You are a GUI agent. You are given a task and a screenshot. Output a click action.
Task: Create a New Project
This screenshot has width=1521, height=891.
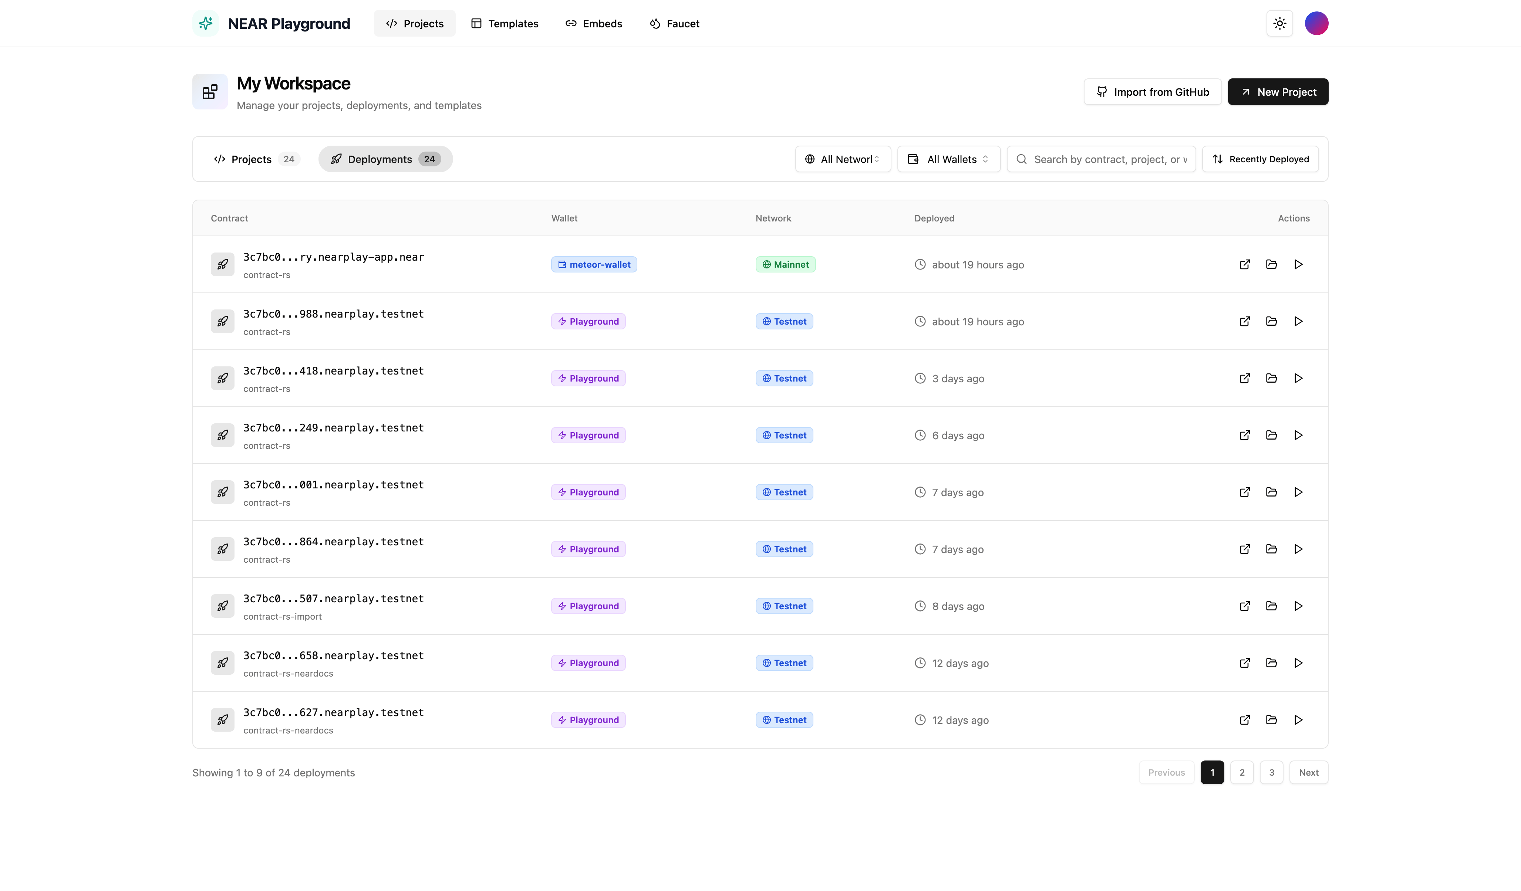click(x=1278, y=92)
